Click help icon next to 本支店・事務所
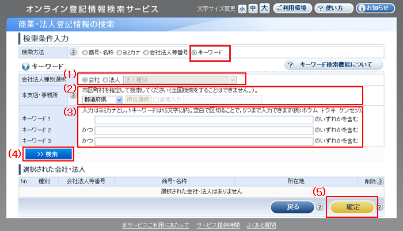The width and height of the screenshot is (403, 231). (73, 95)
